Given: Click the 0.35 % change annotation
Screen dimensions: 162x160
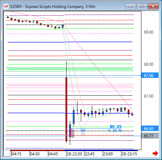Looking at the screenshot, I should coord(115,130).
